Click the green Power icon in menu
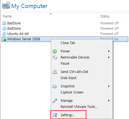This screenshot has width=129, height=119. click(x=55, y=51)
